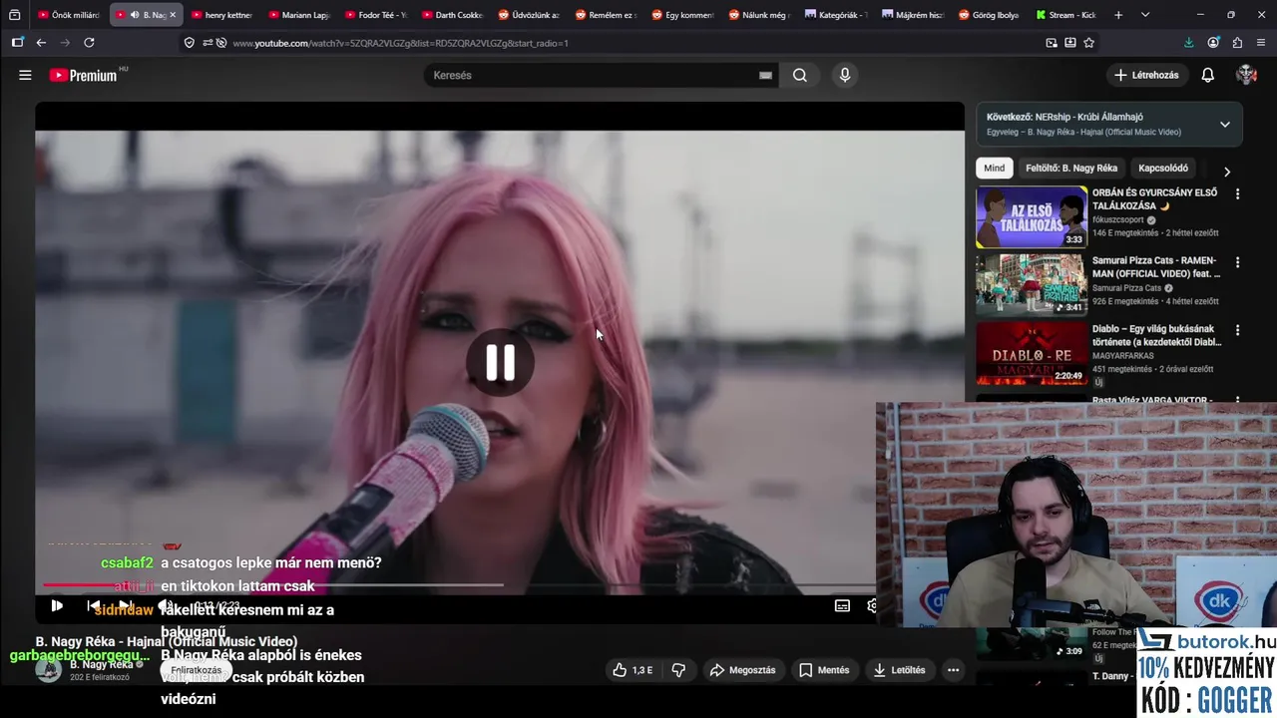The image size is (1277, 718).
Task: Open browser downloads arrow icon
Action: click(x=1188, y=43)
